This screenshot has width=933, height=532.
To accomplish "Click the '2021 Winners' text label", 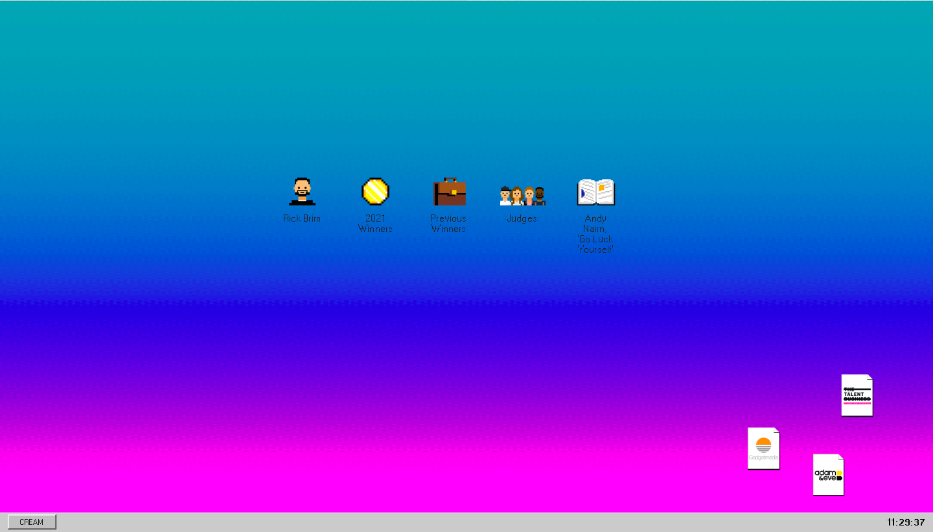I will [375, 224].
